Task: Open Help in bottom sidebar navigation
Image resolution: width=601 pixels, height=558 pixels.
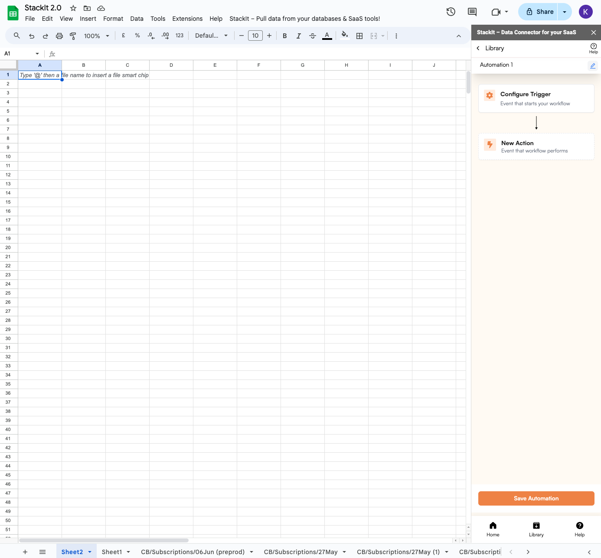Action: (x=580, y=529)
